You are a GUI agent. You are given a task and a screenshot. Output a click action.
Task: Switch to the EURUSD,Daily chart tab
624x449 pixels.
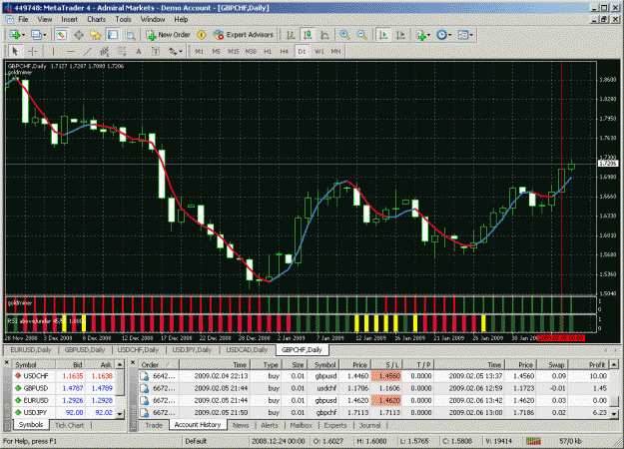(31, 350)
